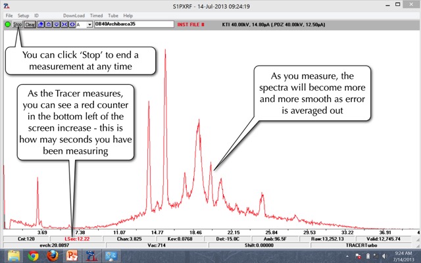This screenshot has height=263, width=421.
Task: Open the Help menu
Action: (x=128, y=15)
